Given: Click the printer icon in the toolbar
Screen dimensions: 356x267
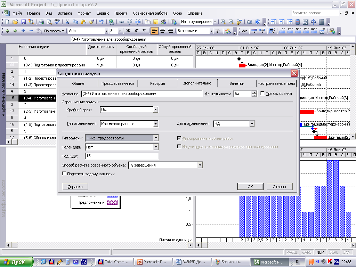Looking at the screenshot, I should (x=41, y=22).
